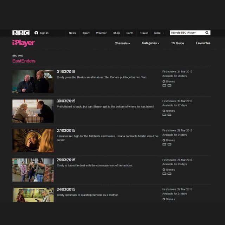Open episode titled 24/03/2015
Image resolution: width=225 pixels, height=225 pixels.
point(66,189)
